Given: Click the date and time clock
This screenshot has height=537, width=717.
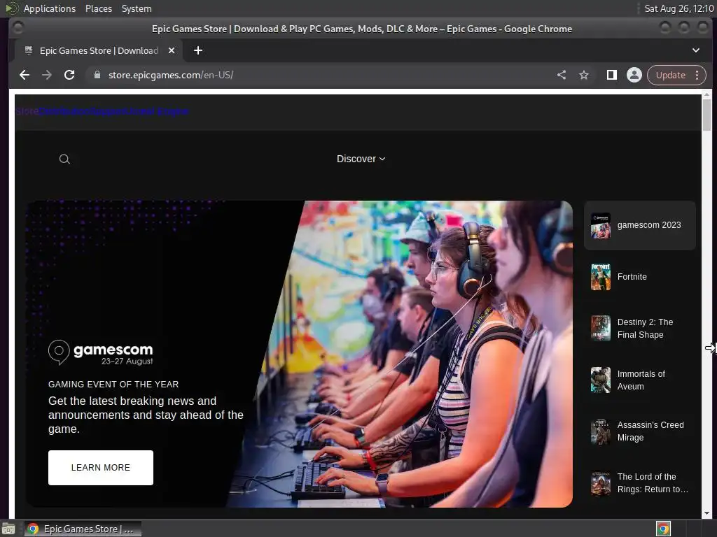Looking at the screenshot, I should coord(678,8).
